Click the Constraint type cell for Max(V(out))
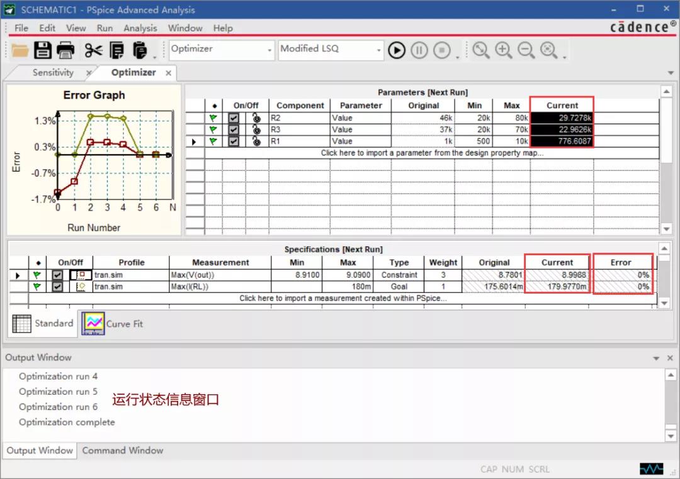 click(x=399, y=275)
